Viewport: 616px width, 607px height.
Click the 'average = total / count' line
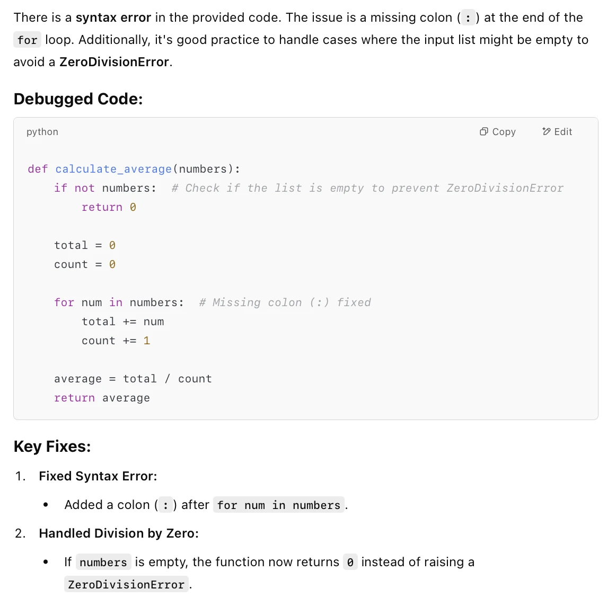pyautogui.click(x=133, y=379)
